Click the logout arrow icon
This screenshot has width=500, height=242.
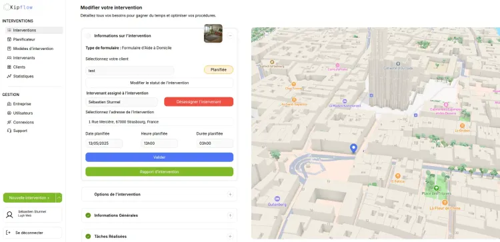coord(9,233)
